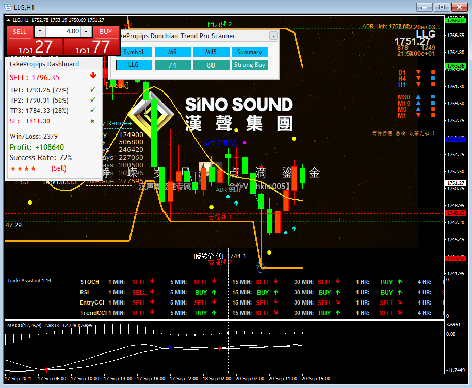
Task: Click the blue down arrow in the MACD panel
Action: pyautogui.click(x=170, y=347)
